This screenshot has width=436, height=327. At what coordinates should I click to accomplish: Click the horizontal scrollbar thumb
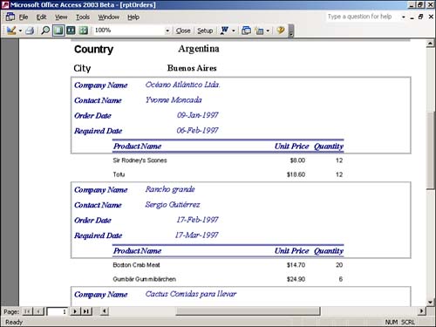[248, 311]
